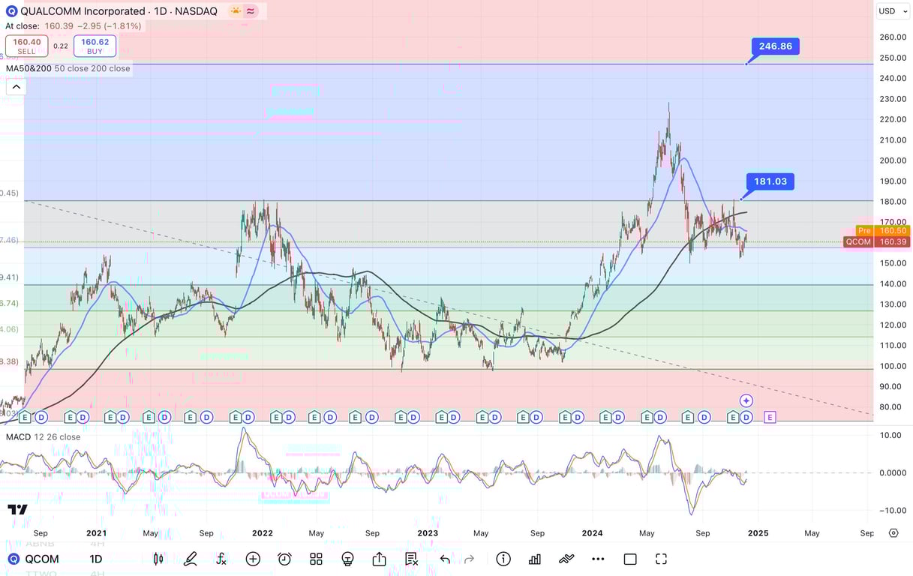Image resolution: width=913 pixels, height=576 pixels.
Task: Click the QCOM 160.39 price axis label
Action: (877, 242)
